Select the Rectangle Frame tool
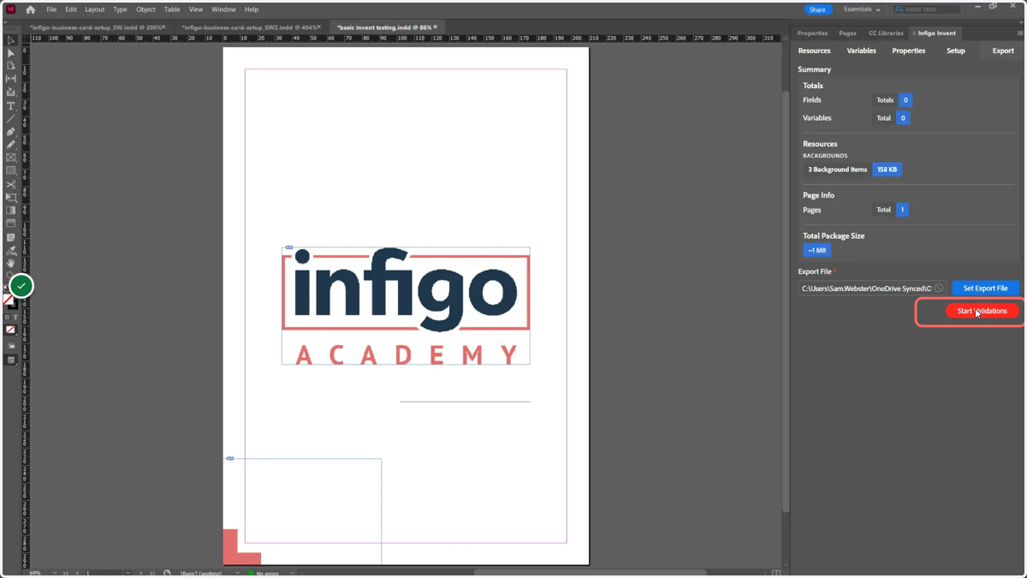 pyautogui.click(x=11, y=158)
